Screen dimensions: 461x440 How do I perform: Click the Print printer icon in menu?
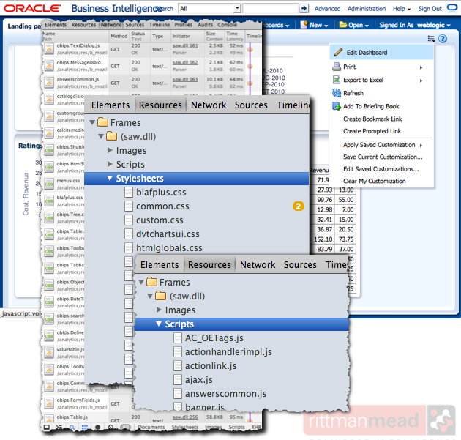coord(337,67)
